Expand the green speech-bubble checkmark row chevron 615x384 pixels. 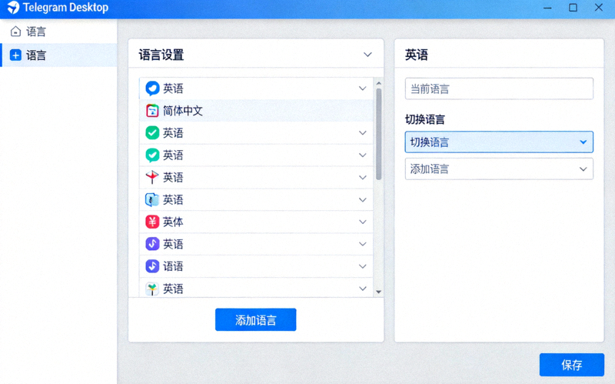pos(362,155)
